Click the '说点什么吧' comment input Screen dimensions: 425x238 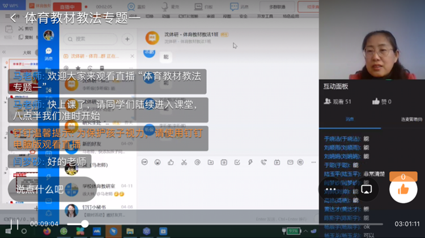pyautogui.click(x=40, y=189)
